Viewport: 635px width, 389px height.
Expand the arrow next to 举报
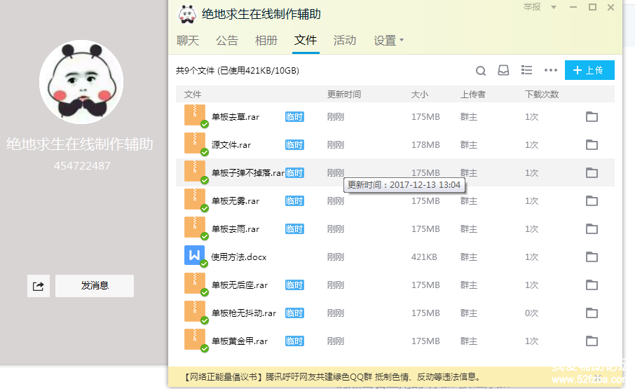554,7
